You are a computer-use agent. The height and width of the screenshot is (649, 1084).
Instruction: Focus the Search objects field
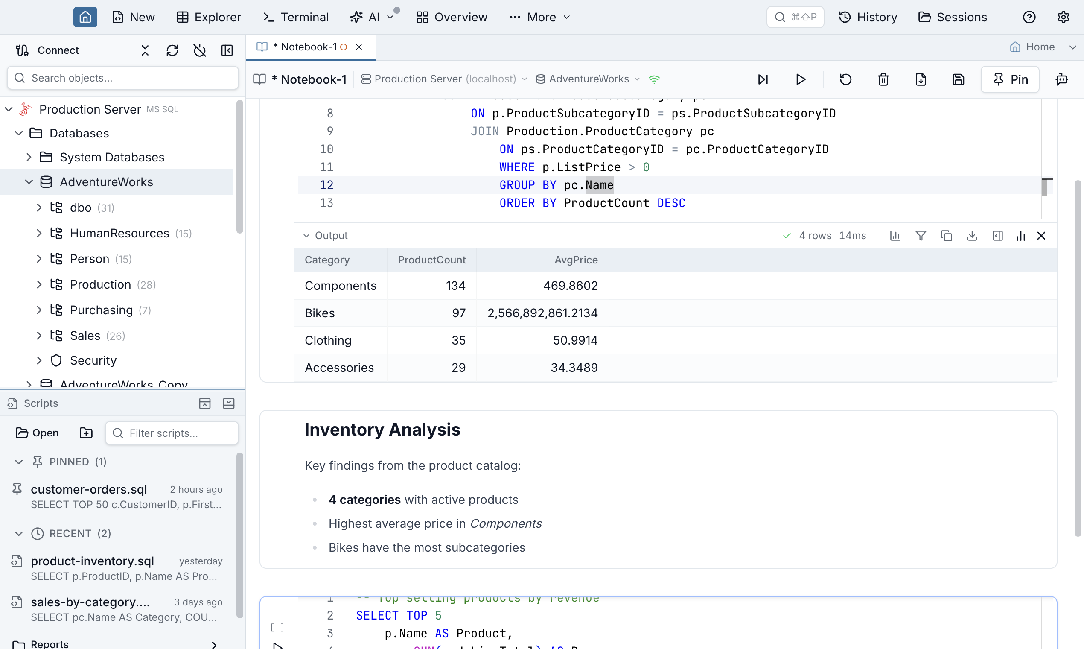tap(123, 78)
